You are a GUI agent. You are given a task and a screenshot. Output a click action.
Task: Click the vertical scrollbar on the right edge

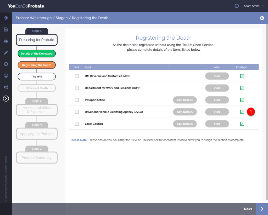[266, 110]
